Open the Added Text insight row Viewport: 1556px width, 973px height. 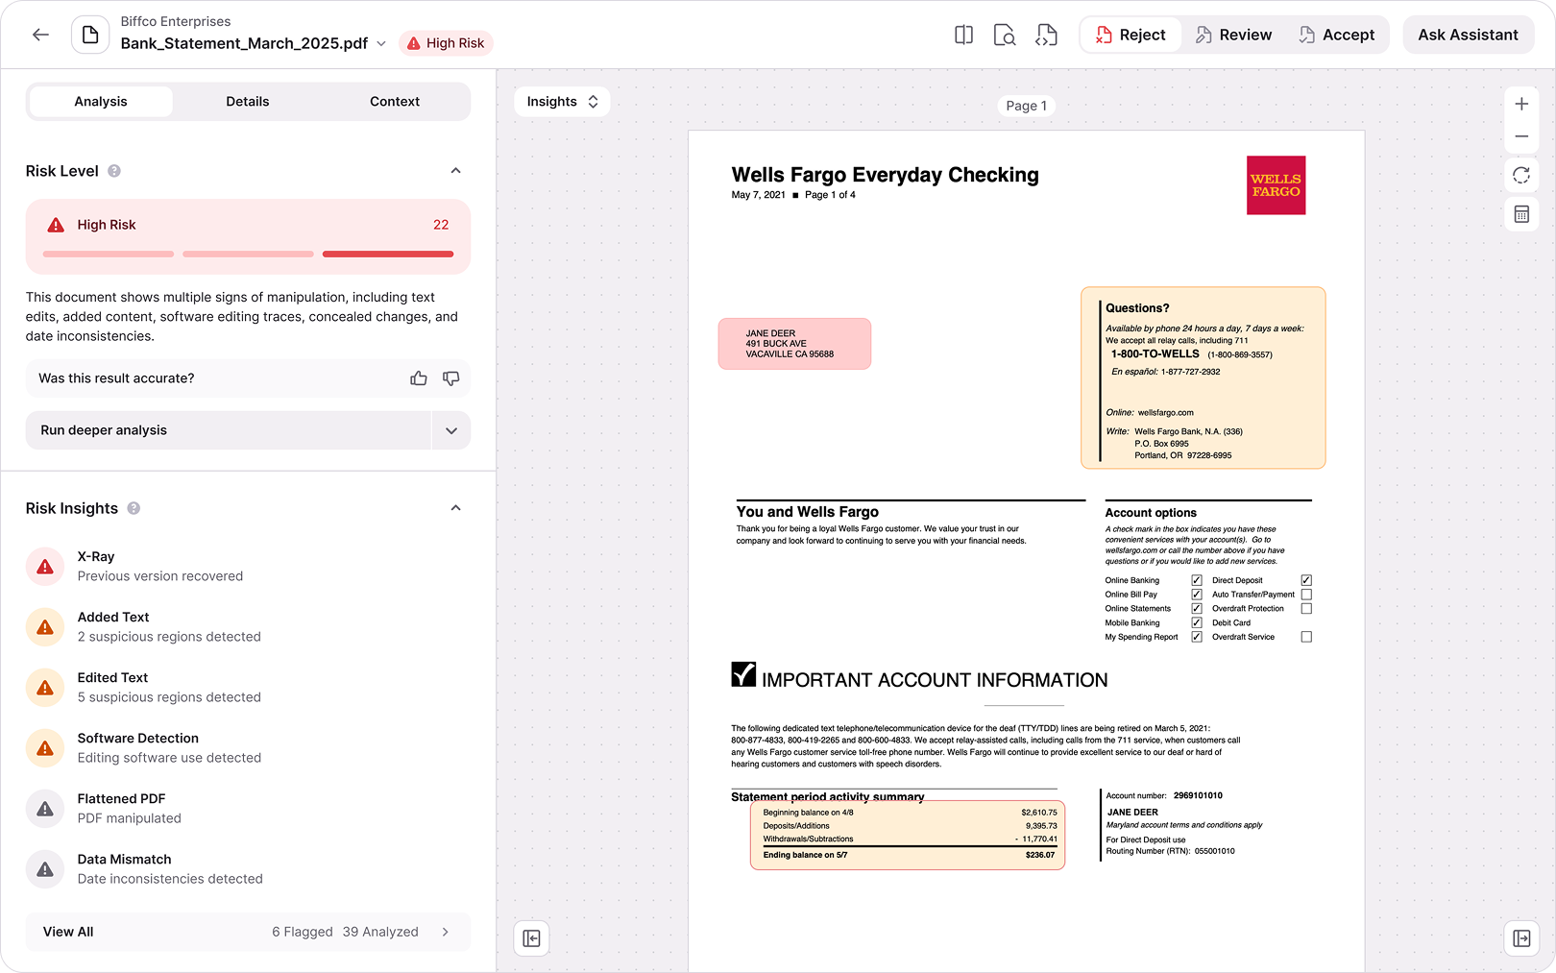248,627
